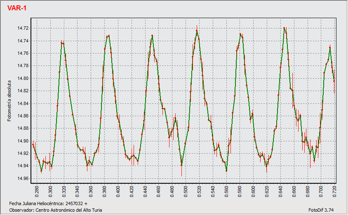
Task: Click the 0.280 x-axis tick label
Action: pyautogui.click(x=37, y=191)
